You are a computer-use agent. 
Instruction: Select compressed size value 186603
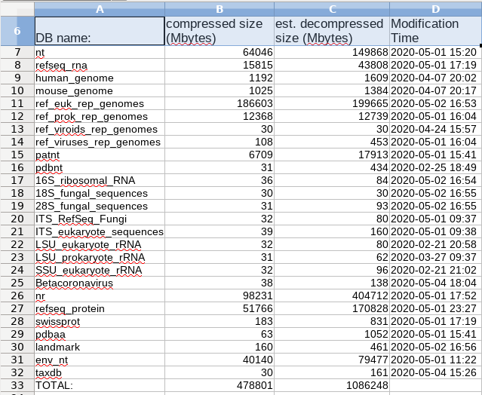(218, 103)
